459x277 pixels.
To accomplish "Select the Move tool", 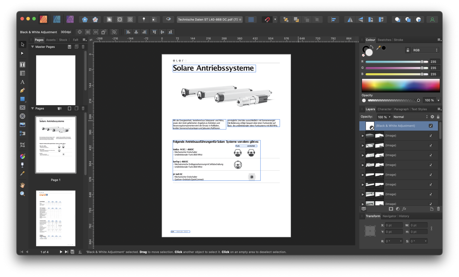I will point(22,44).
